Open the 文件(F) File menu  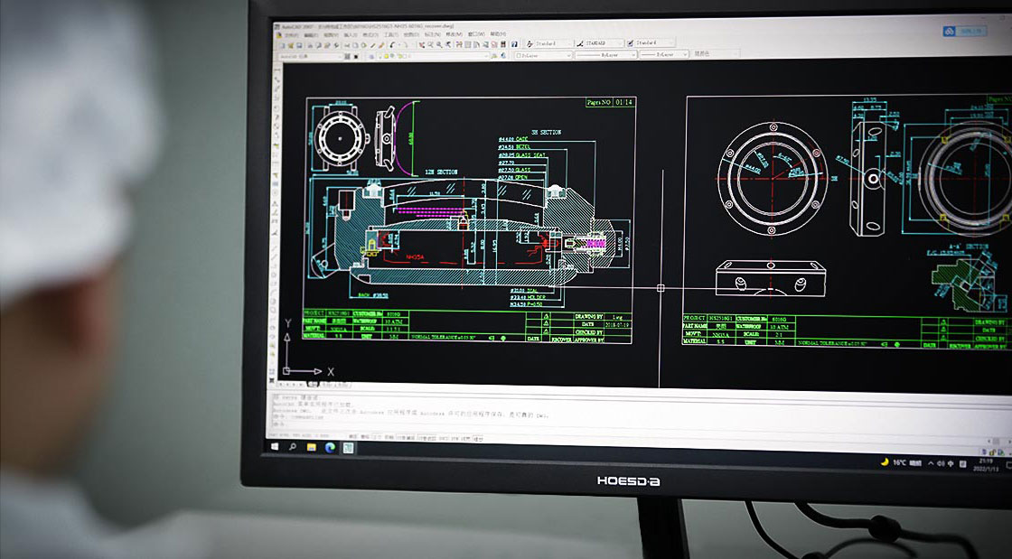click(291, 35)
